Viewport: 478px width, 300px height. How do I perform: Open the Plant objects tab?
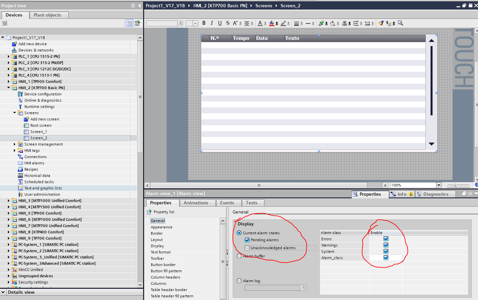[x=47, y=15]
